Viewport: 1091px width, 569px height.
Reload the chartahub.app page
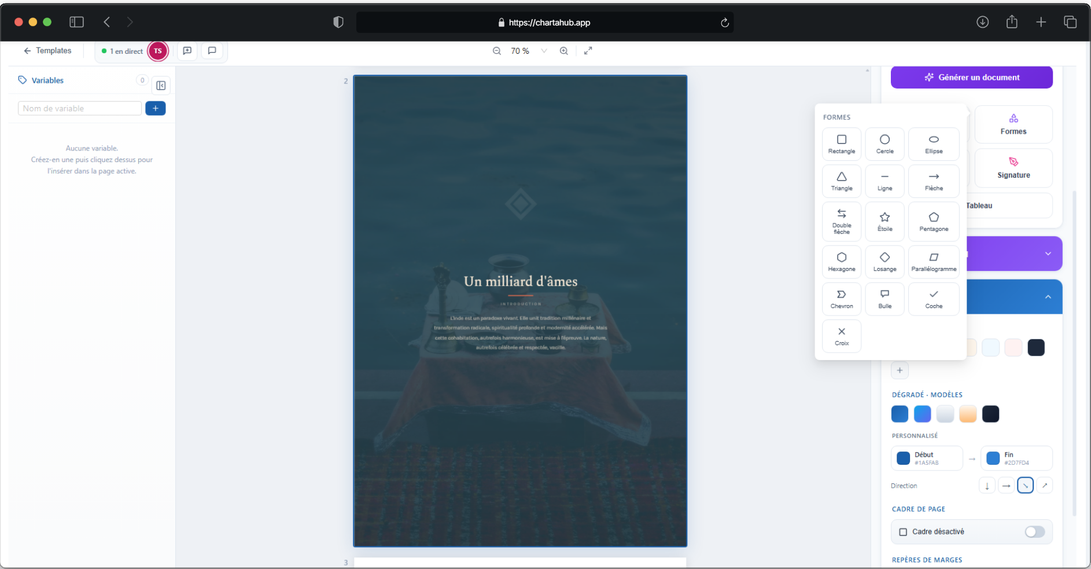point(724,23)
